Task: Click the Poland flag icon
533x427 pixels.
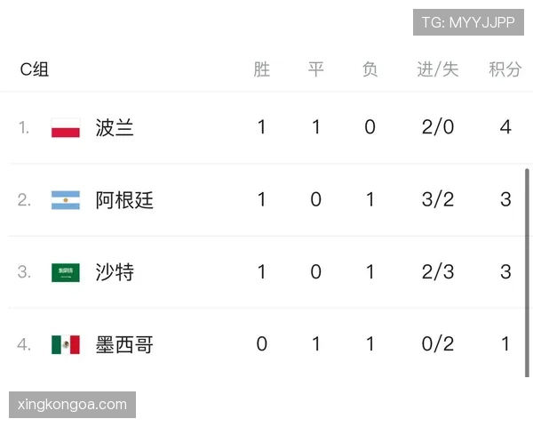Action: [x=66, y=128]
